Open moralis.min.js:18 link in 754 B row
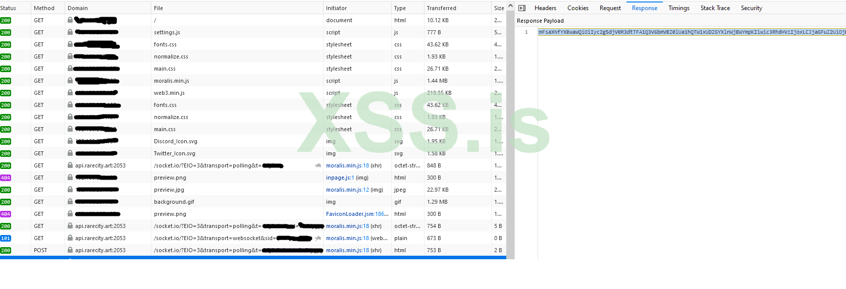The width and height of the screenshot is (846, 289). (347, 226)
